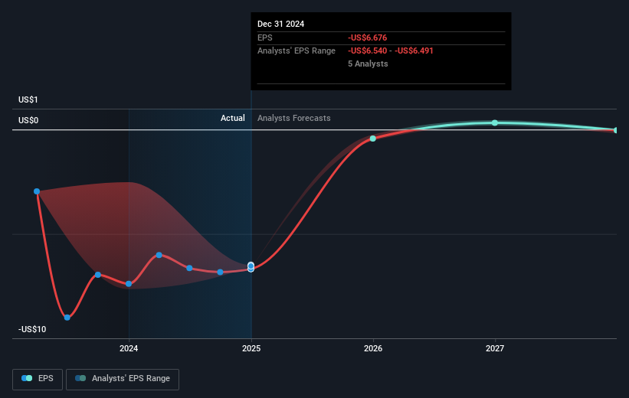Image resolution: width=629 pixels, height=398 pixels.
Task: Click the US$0 y-axis label
Action: 28,120
